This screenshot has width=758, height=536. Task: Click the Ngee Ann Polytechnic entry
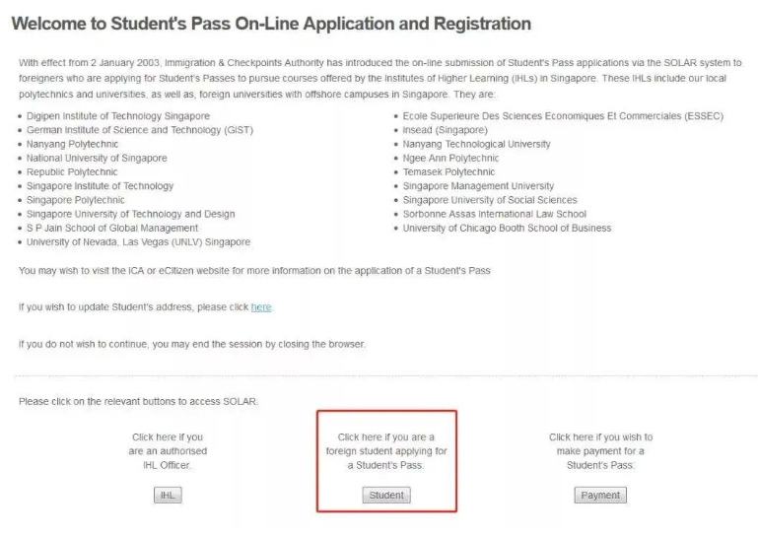click(450, 158)
